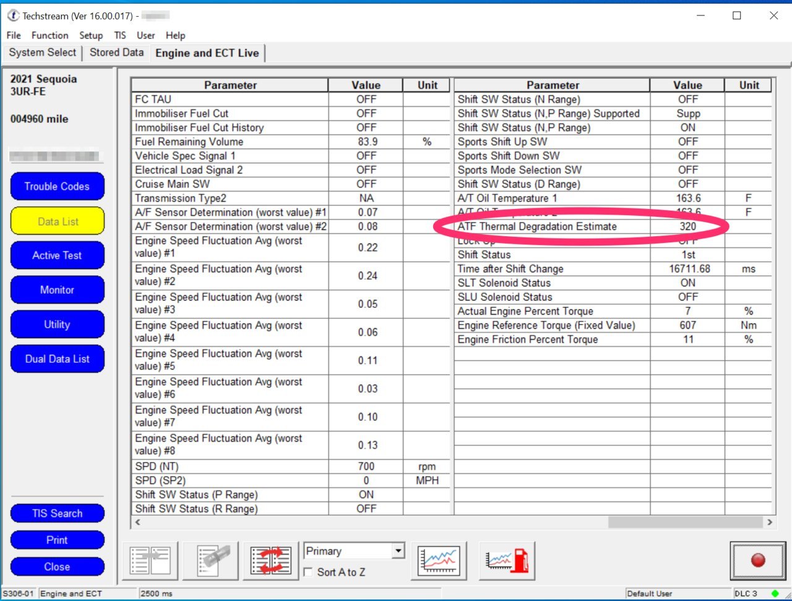Switch to the Stored Data tab
This screenshot has width=792, height=601.
click(116, 53)
